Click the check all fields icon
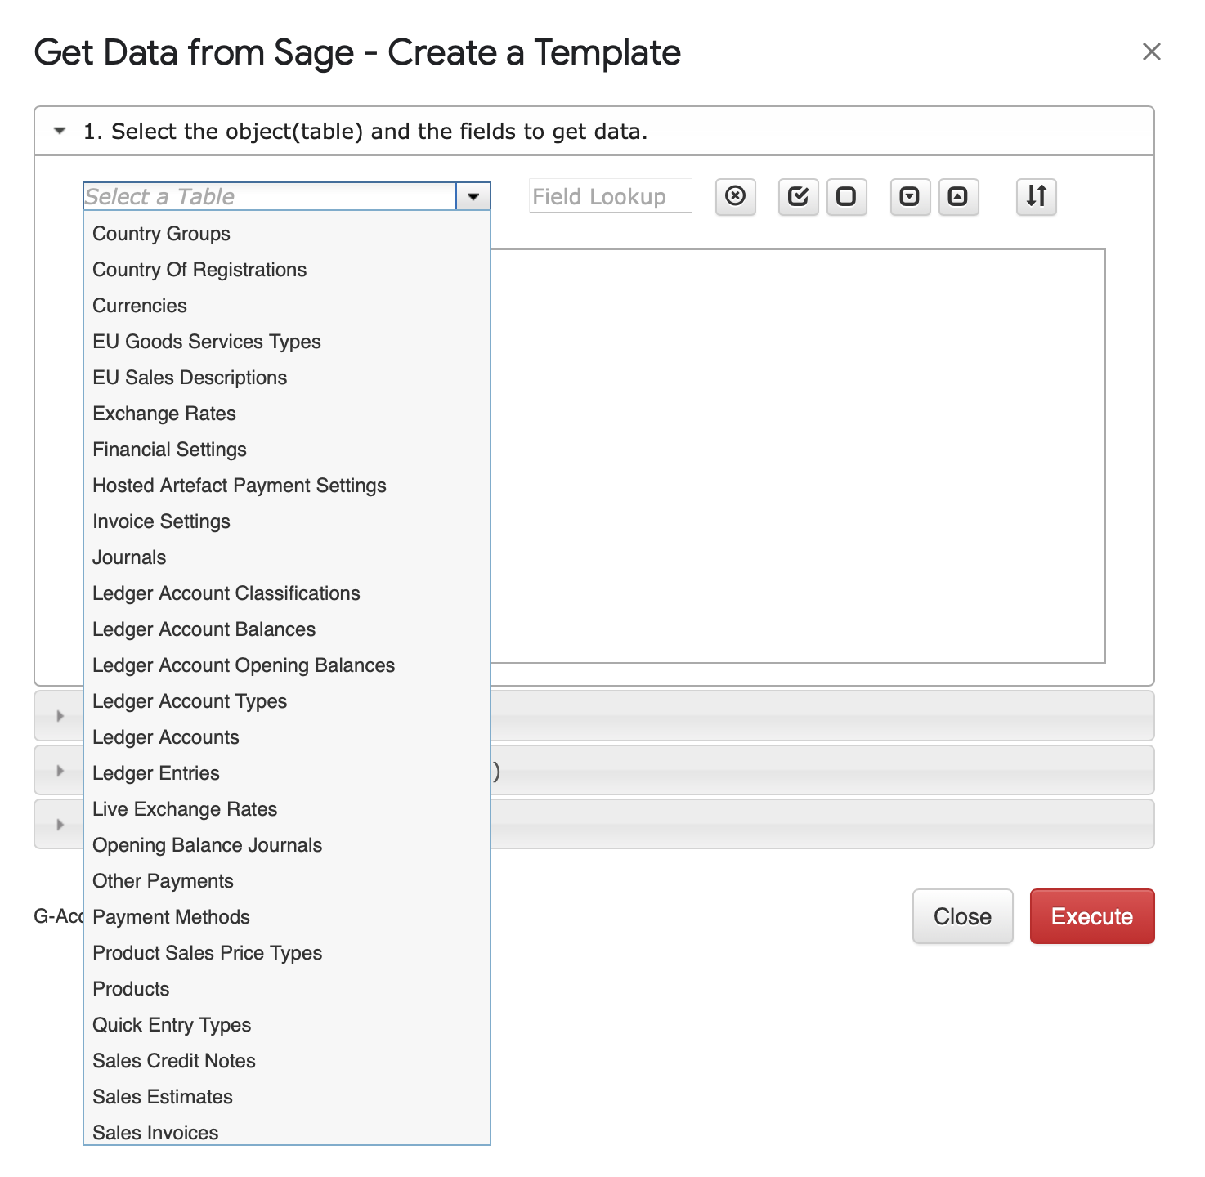Viewport: 1205px width, 1177px height. (798, 196)
